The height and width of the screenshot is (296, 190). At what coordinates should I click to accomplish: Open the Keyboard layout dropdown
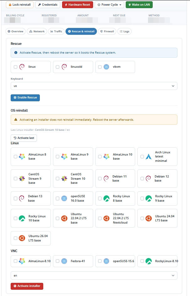point(94,86)
